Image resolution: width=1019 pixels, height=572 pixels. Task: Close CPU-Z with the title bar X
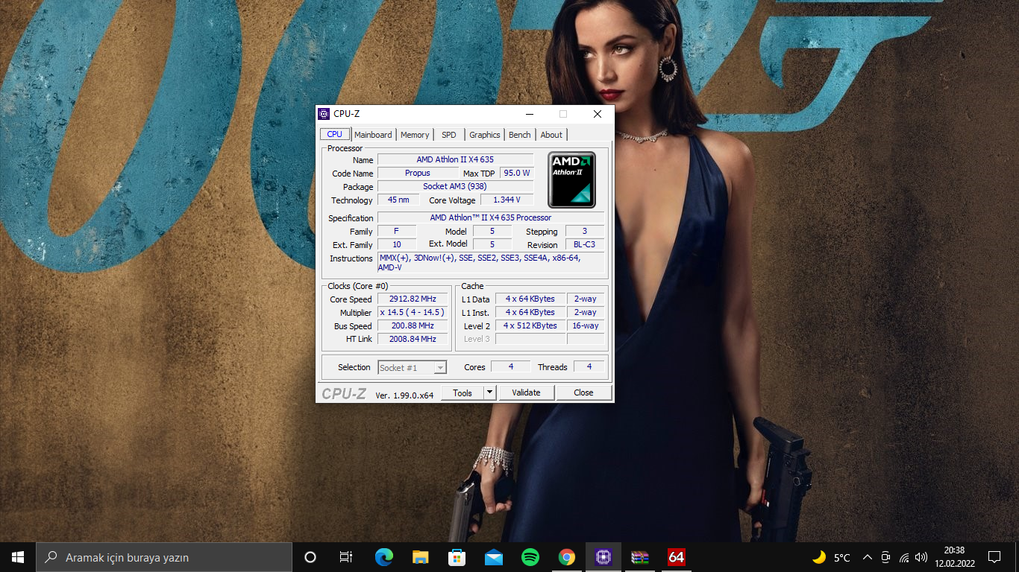click(x=598, y=114)
